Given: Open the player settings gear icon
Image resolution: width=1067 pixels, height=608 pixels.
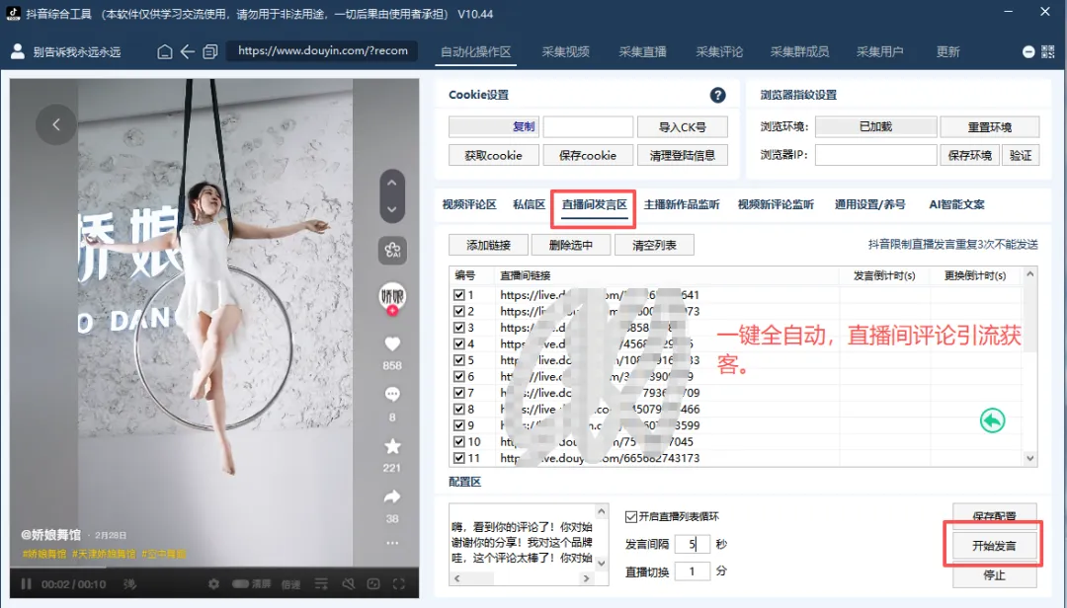Looking at the screenshot, I should click(213, 585).
